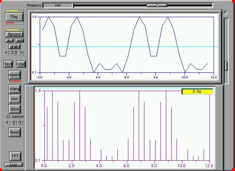Select memory slot 2
The height and width of the screenshot is (171, 235).
(x=14, y=123)
